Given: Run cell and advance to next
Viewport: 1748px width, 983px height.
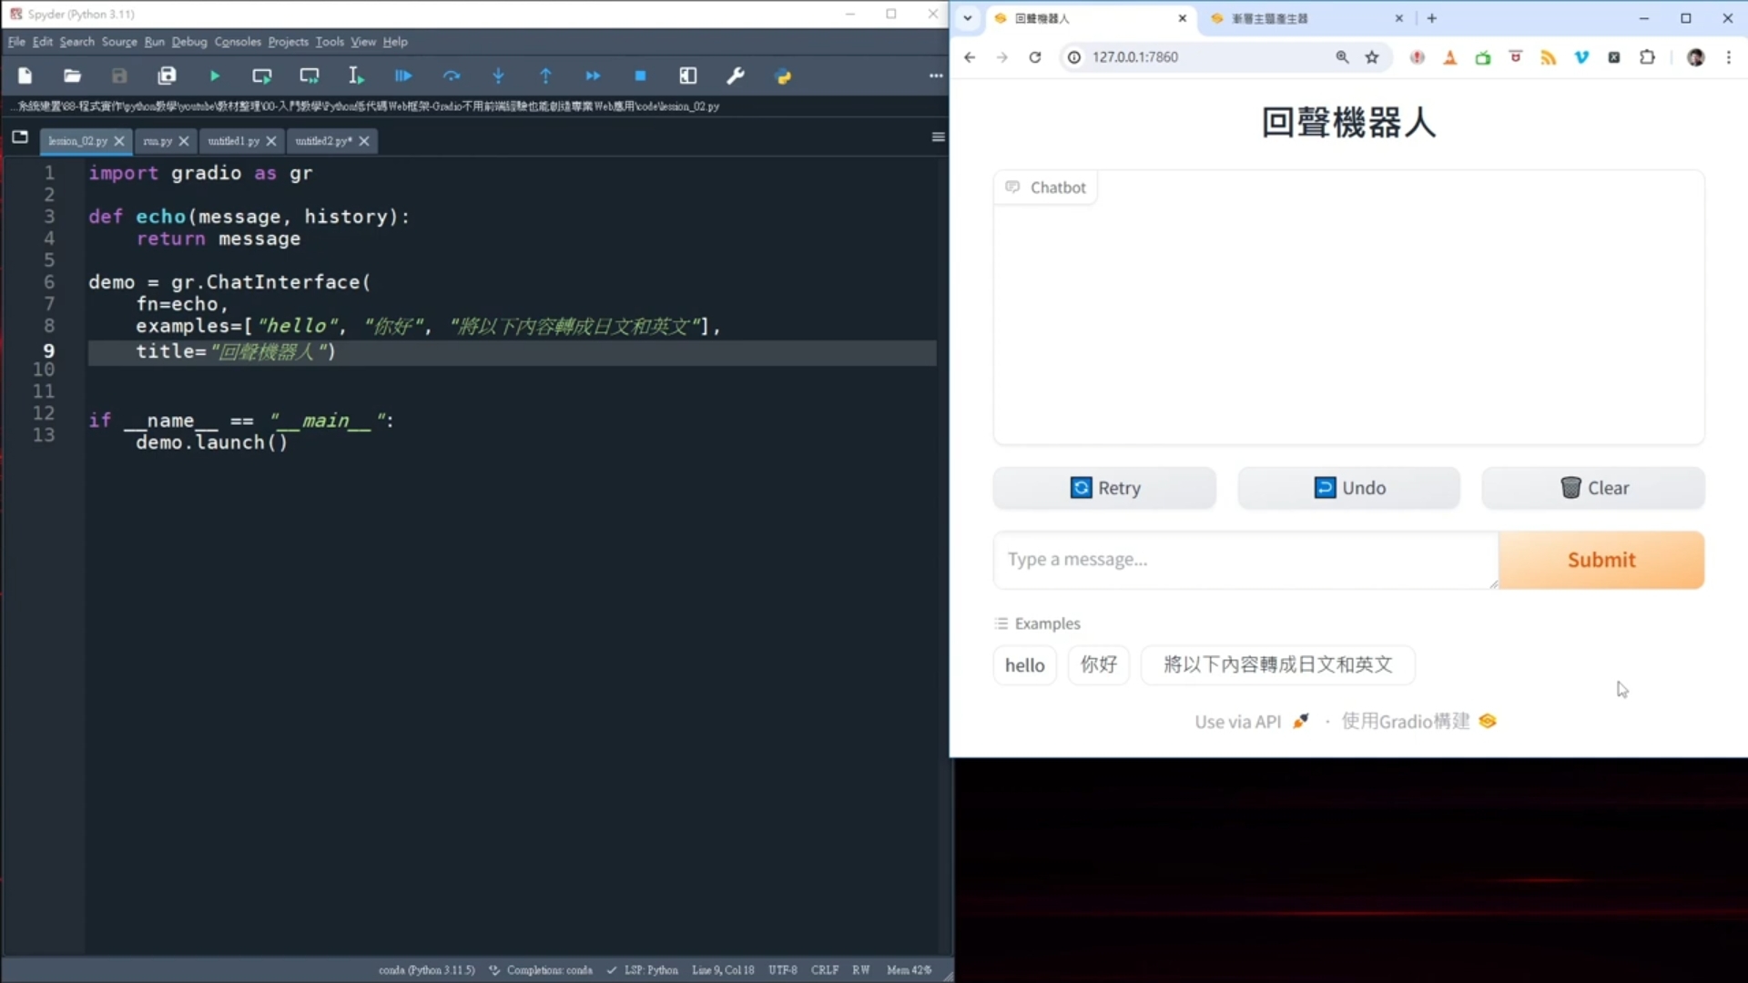Looking at the screenshot, I should (310, 76).
